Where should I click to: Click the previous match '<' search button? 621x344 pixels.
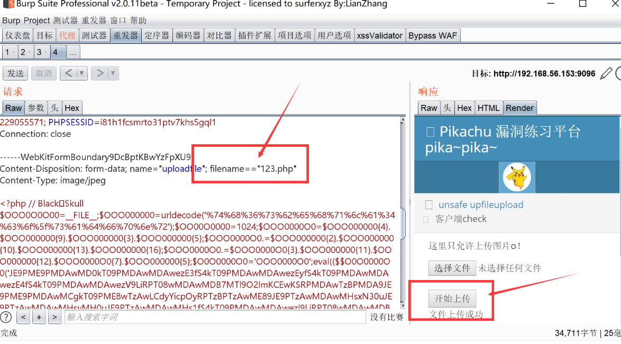point(23,317)
